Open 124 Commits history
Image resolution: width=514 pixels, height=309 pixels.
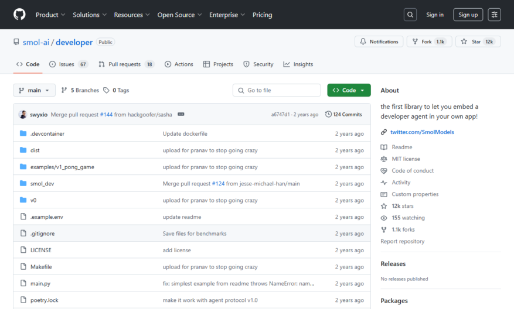[x=343, y=114]
